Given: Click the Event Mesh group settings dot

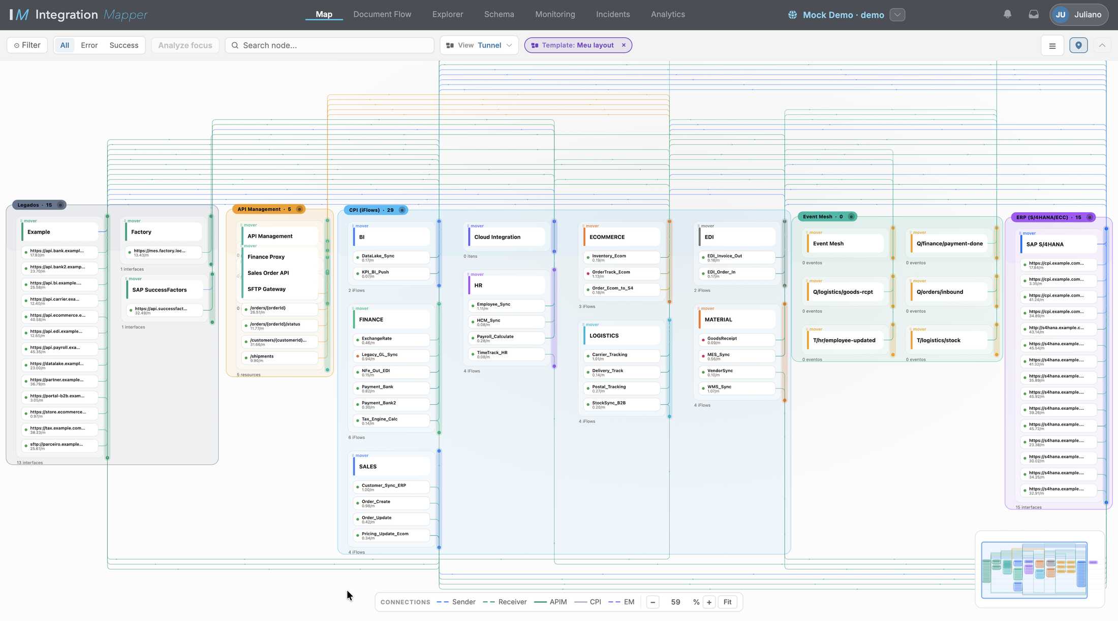Looking at the screenshot, I should tap(851, 217).
